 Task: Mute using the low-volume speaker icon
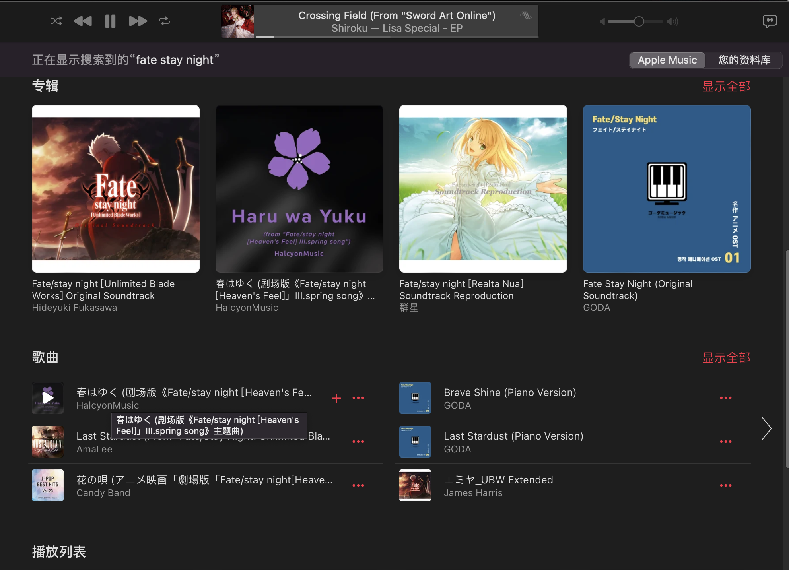[x=602, y=21]
